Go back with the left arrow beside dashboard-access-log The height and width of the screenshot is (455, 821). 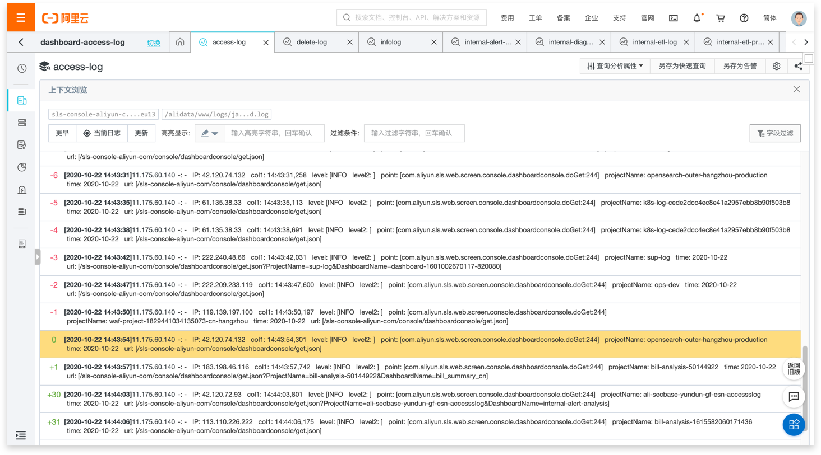tap(21, 42)
